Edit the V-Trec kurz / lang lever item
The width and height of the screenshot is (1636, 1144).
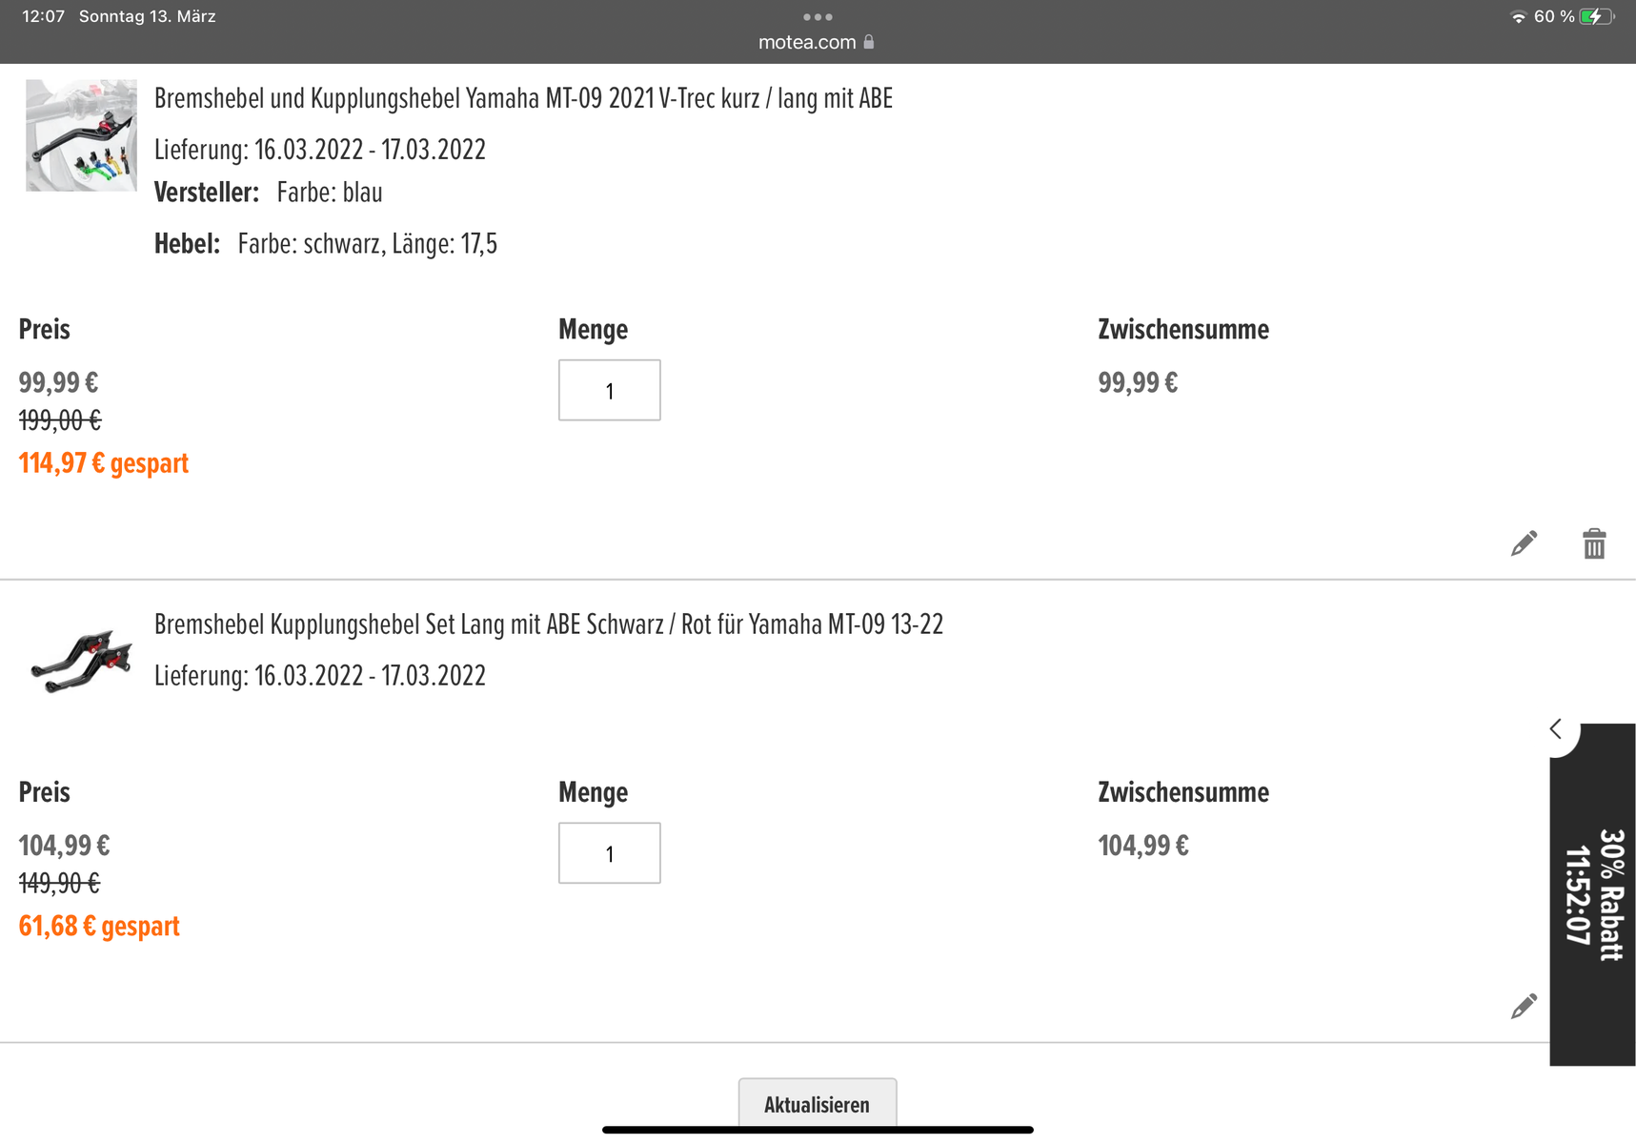tap(1524, 543)
